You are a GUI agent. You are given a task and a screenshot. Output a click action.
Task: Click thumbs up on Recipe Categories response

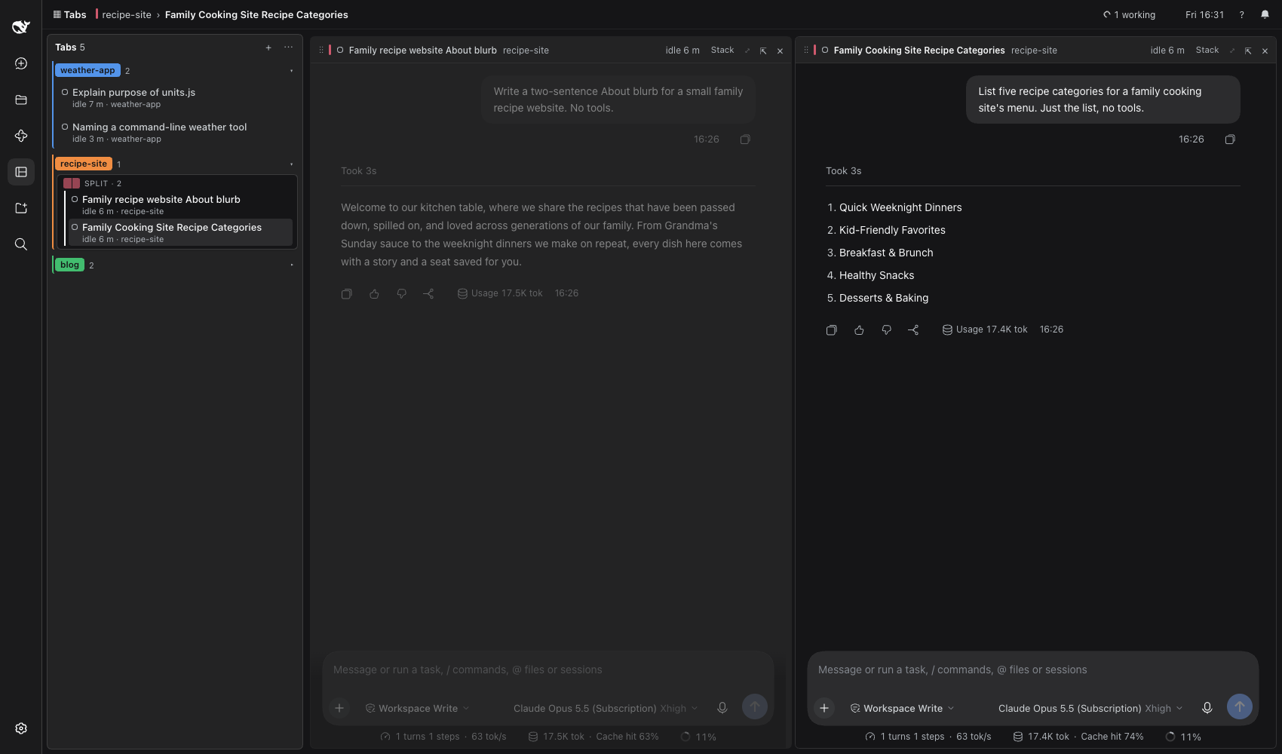[x=859, y=329]
